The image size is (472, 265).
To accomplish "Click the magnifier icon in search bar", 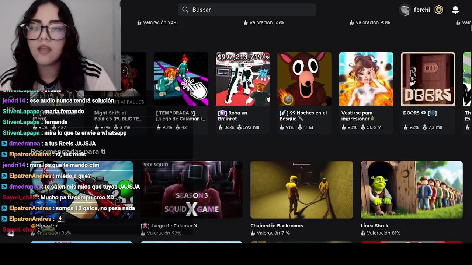I will click(185, 10).
